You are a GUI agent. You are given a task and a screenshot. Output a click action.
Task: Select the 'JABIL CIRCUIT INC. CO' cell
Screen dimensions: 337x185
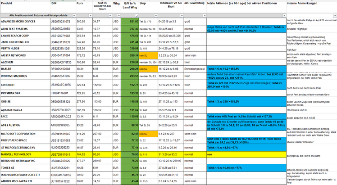[x=25, y=42]
